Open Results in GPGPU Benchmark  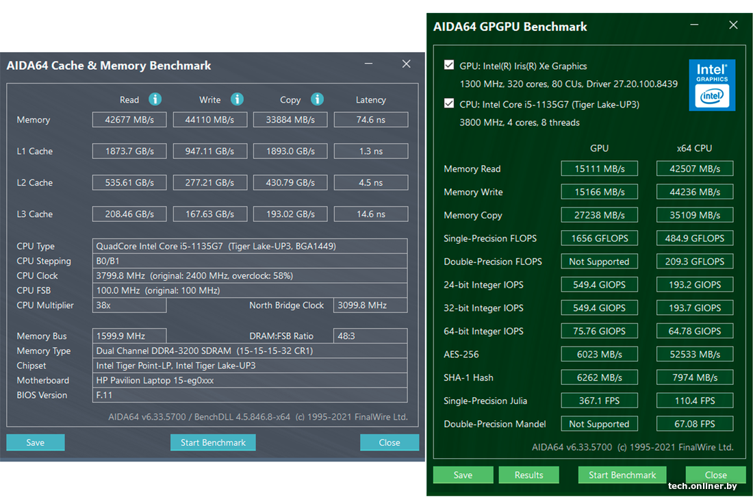[x=528, y=475]
